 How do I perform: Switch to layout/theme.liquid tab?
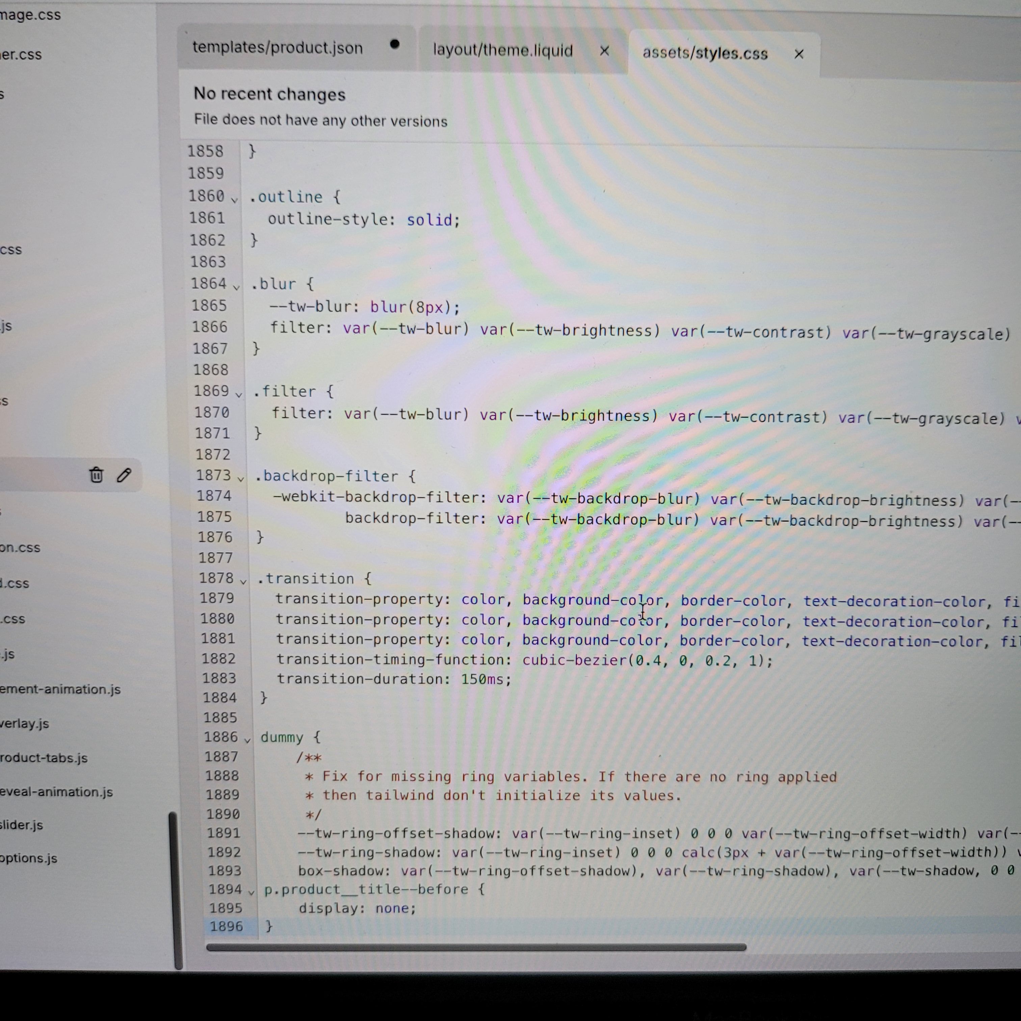[503, 50]
